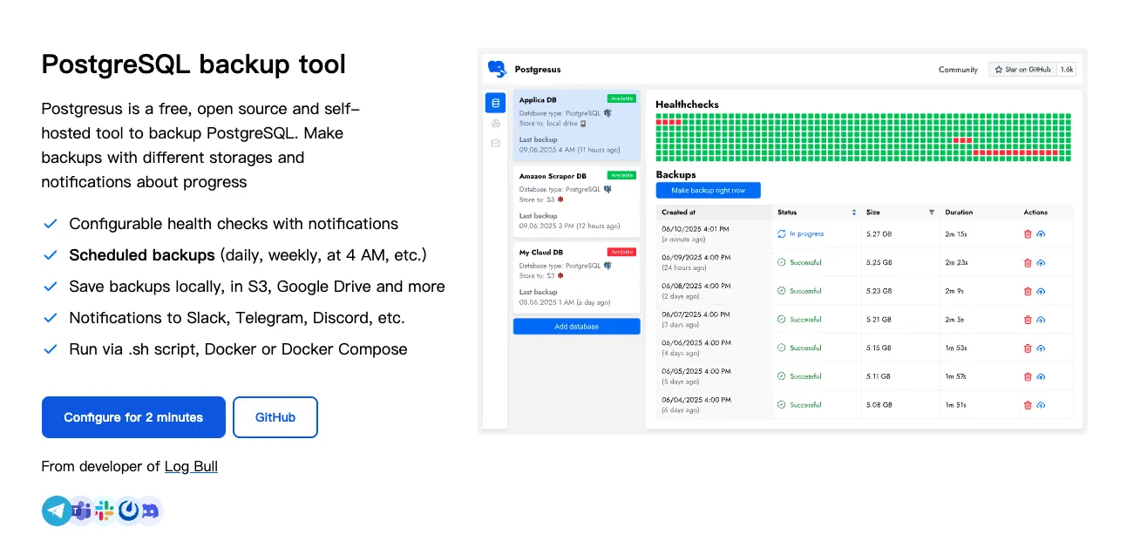This screenshot has height=534, width=1147.
Task: Open the databases sidebar icon
Action: pos(496,103)
